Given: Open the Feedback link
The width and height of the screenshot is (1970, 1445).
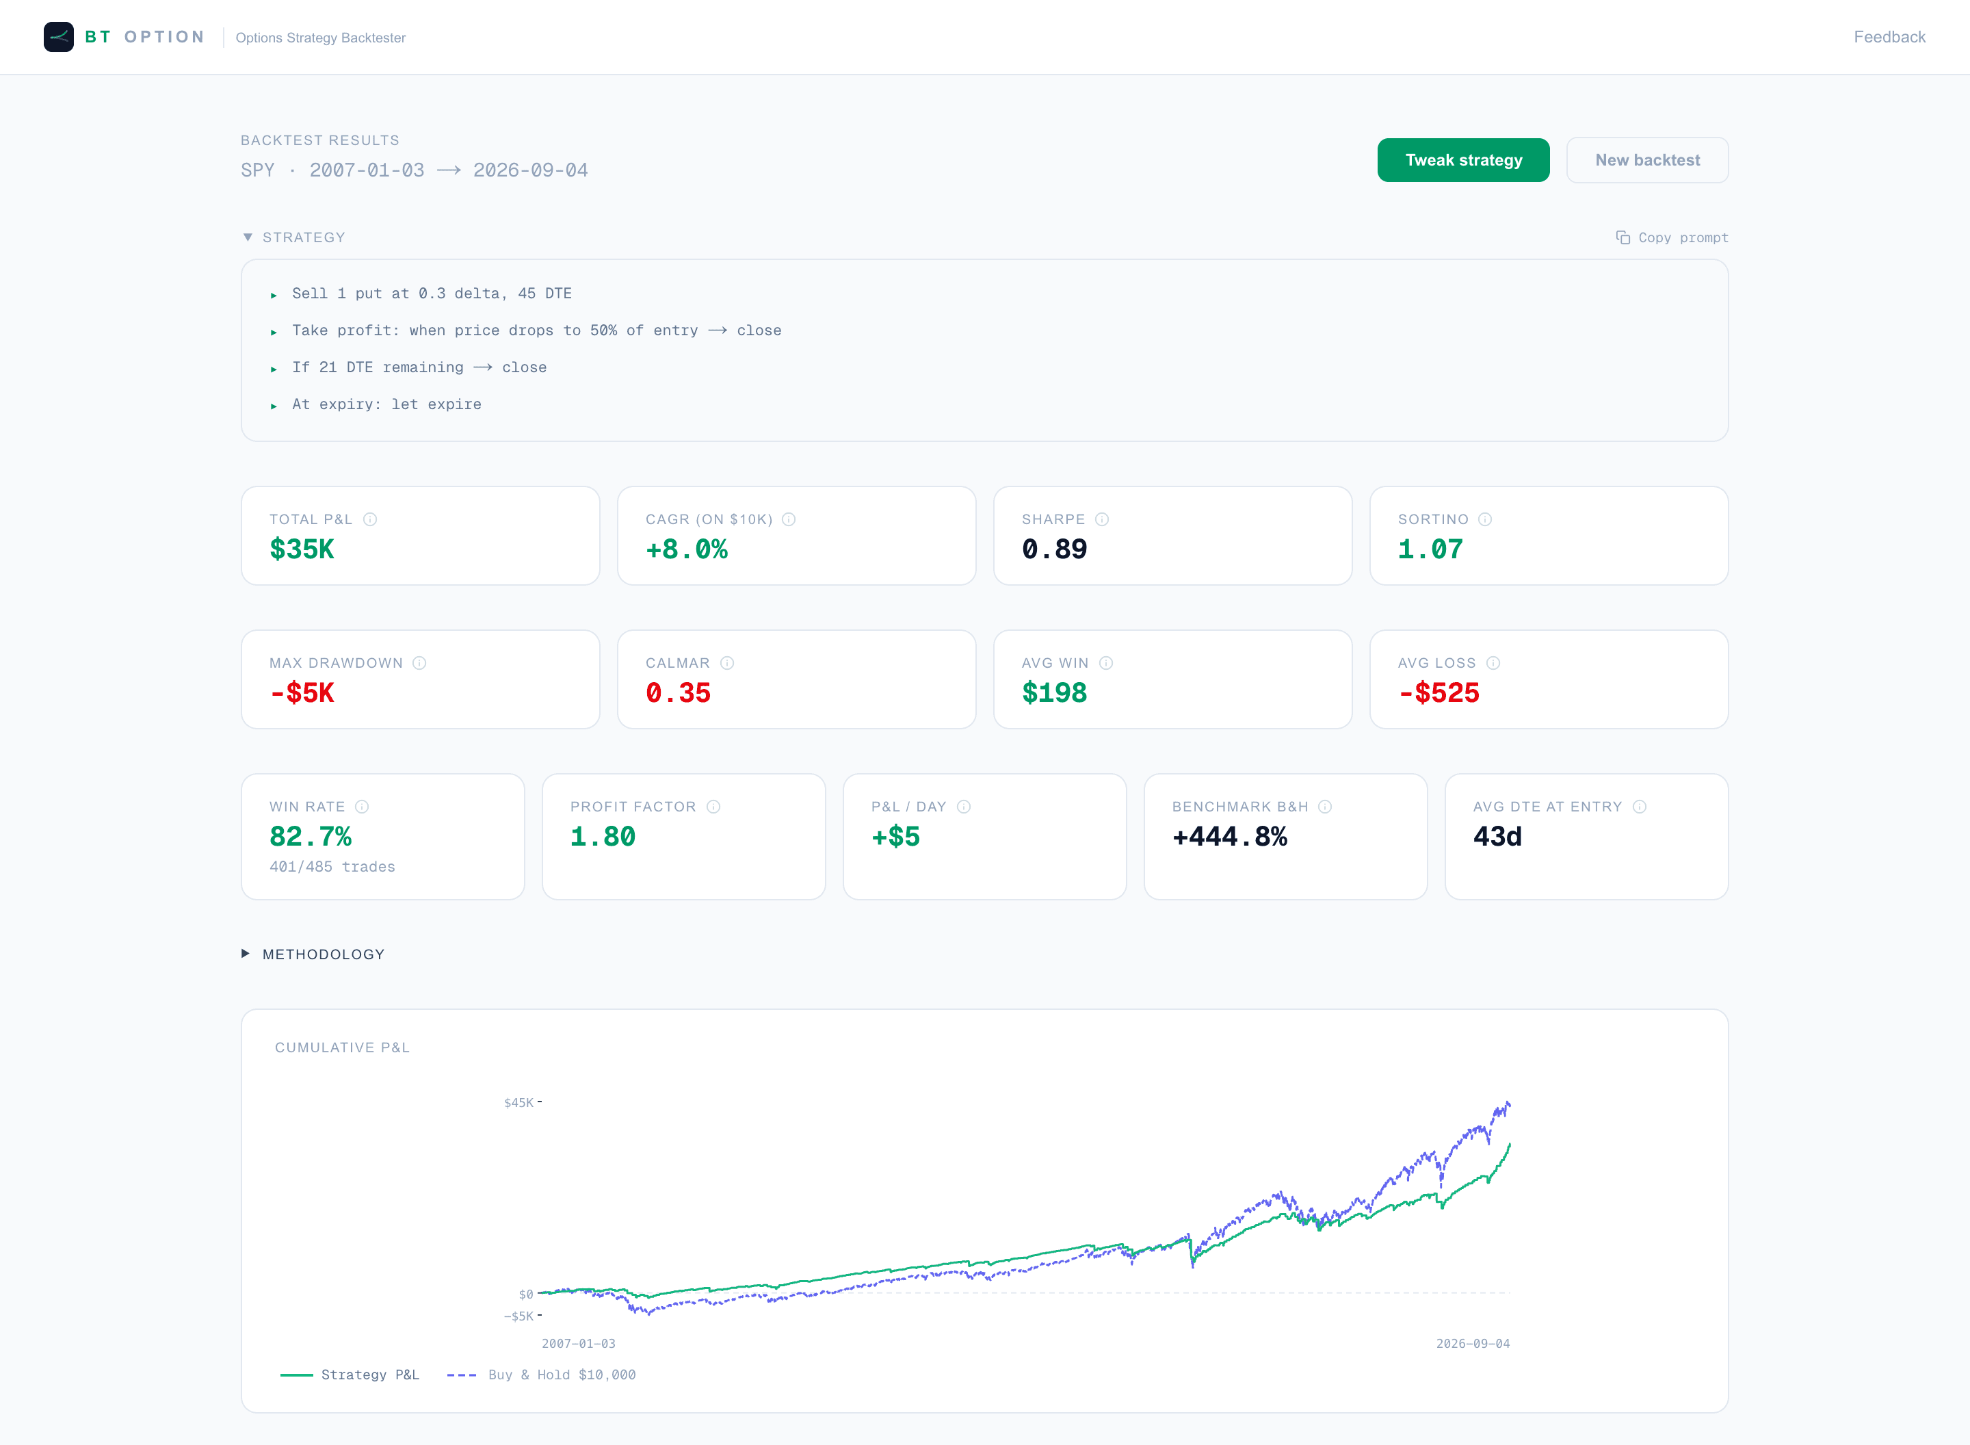Looking at the screenshot, I should coord(1889,37).
